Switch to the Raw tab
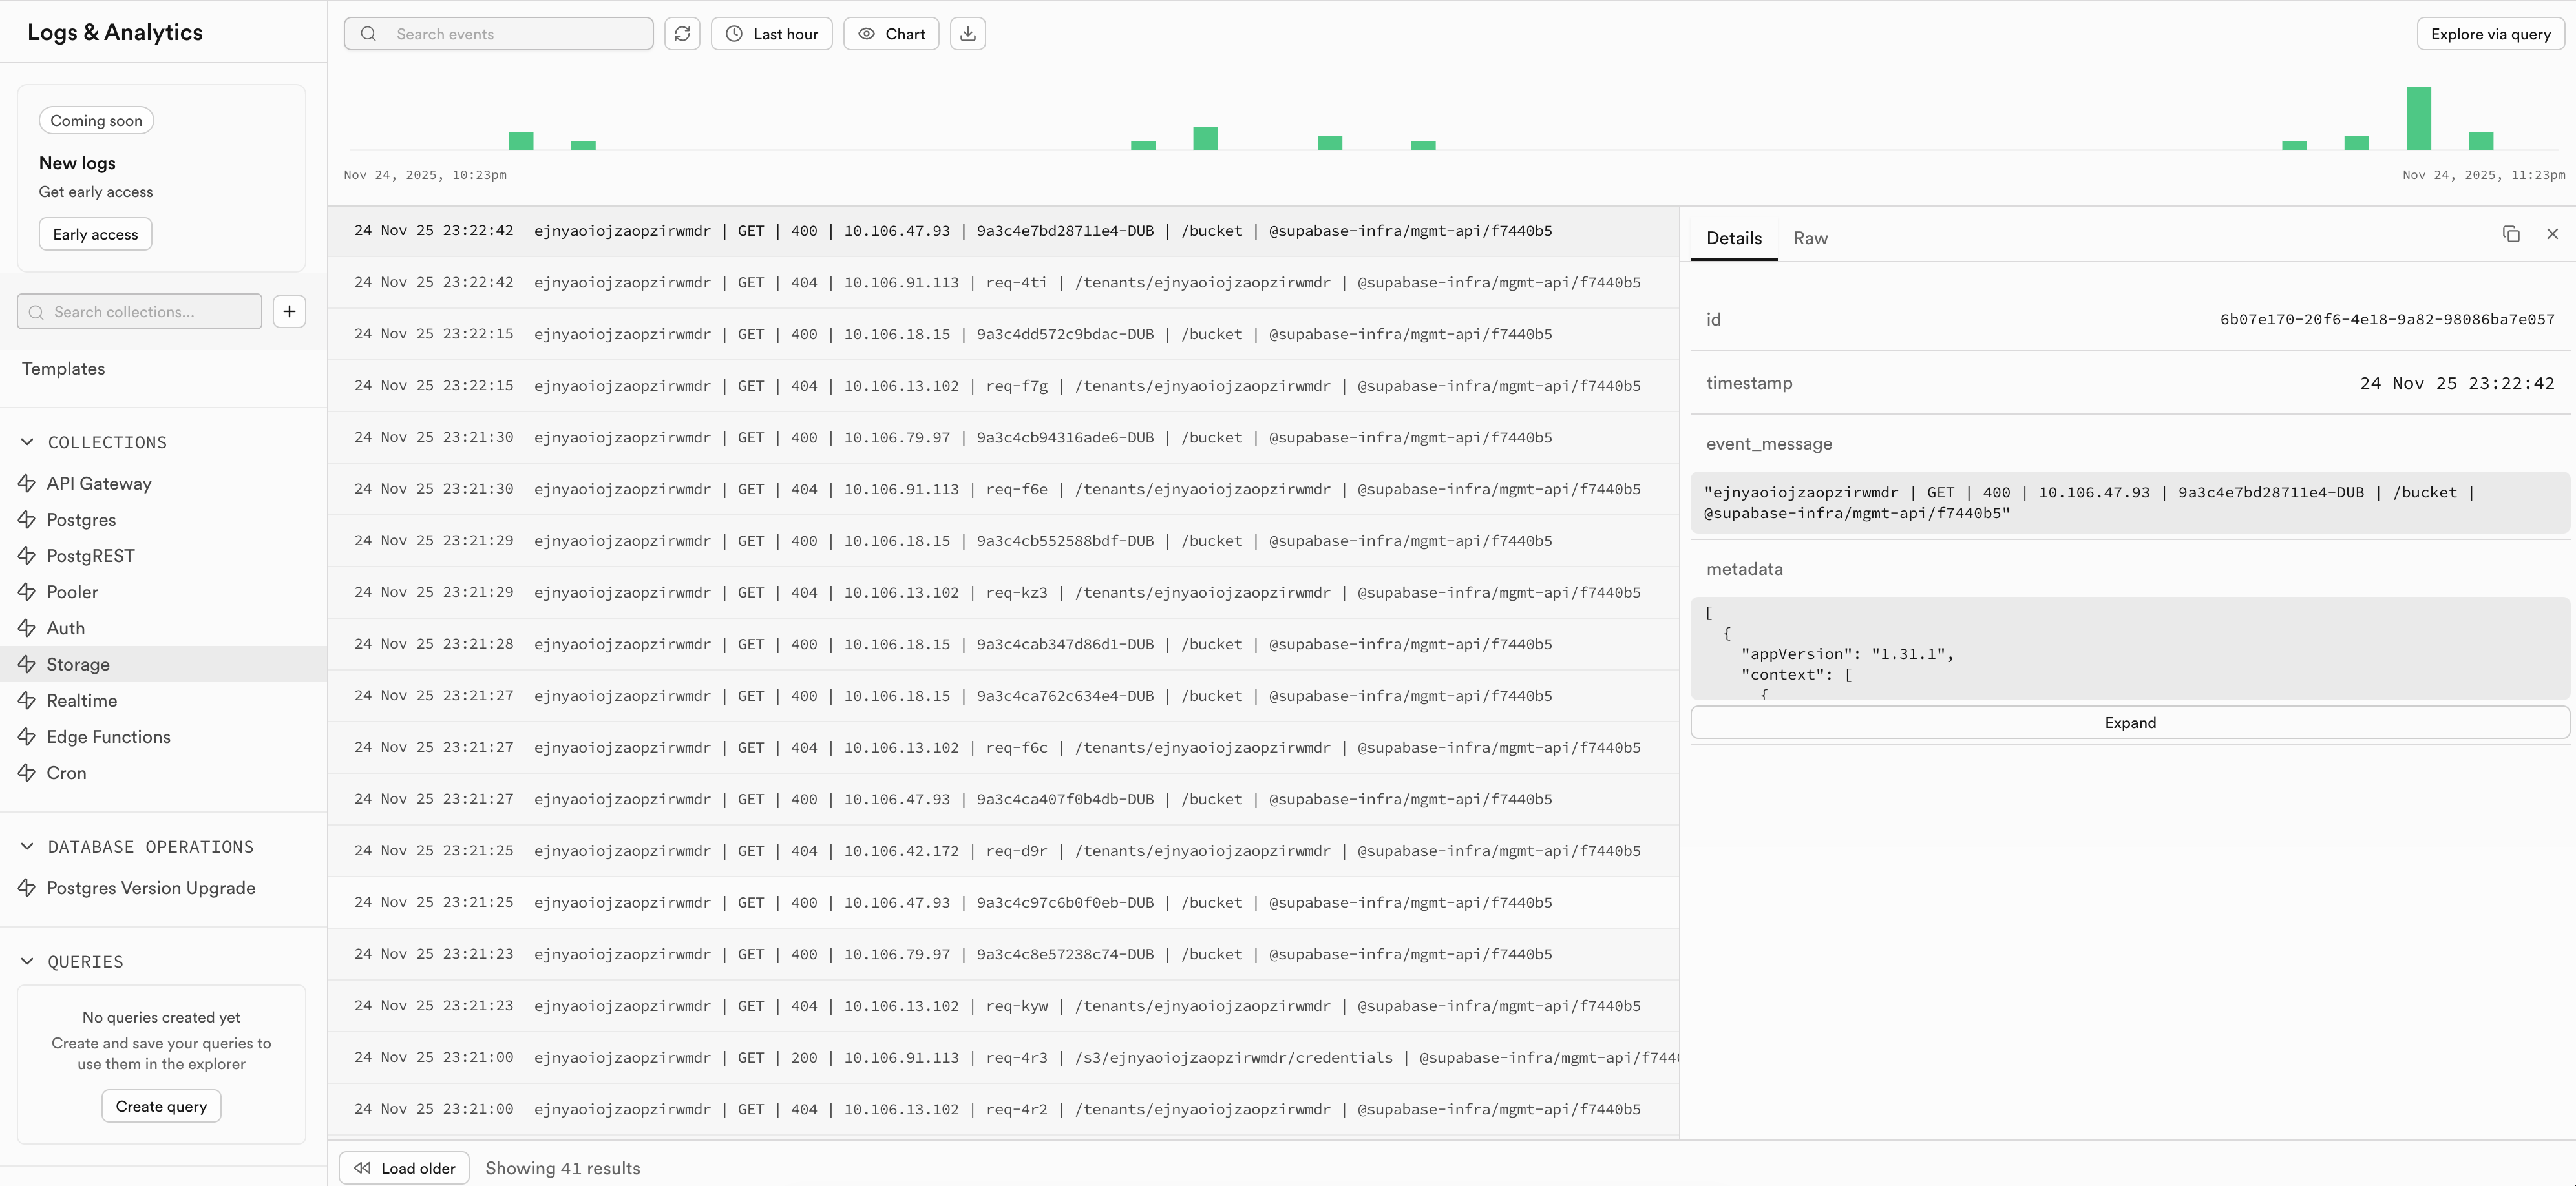Viewport: 2576px width, 1186px height. tap(1810, 238)
